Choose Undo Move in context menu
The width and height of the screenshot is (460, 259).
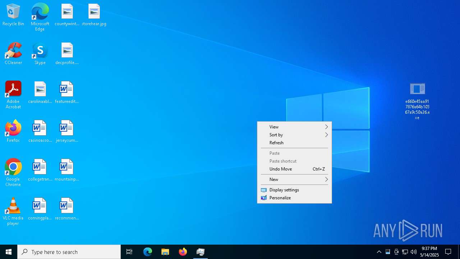[x=294, y=169]
